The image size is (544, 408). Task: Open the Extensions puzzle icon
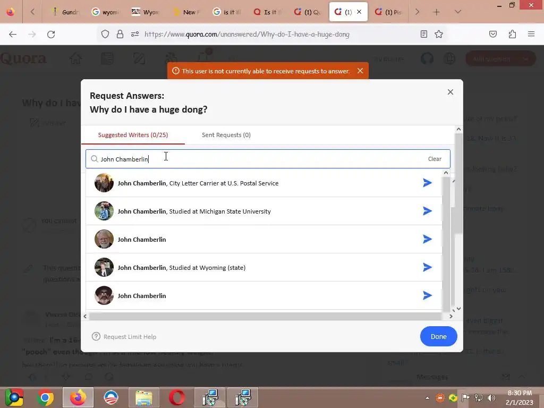512,34
